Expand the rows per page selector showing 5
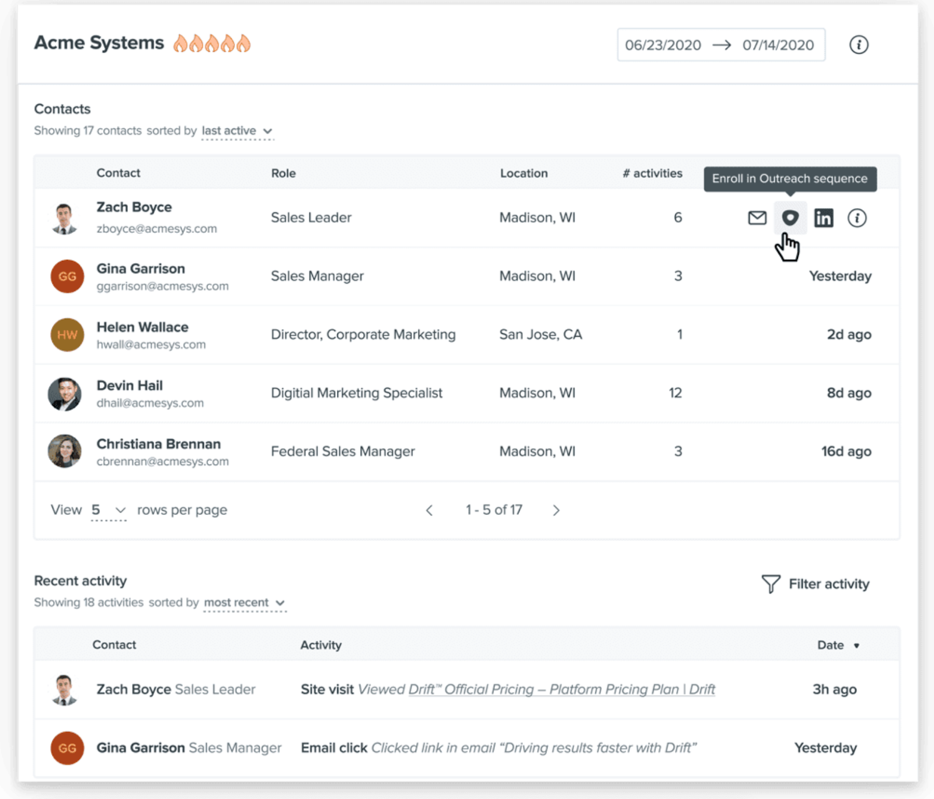934x799 pixels. point(107,510)
